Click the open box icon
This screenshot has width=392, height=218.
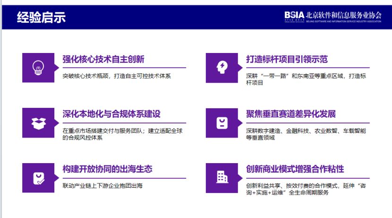39,123
